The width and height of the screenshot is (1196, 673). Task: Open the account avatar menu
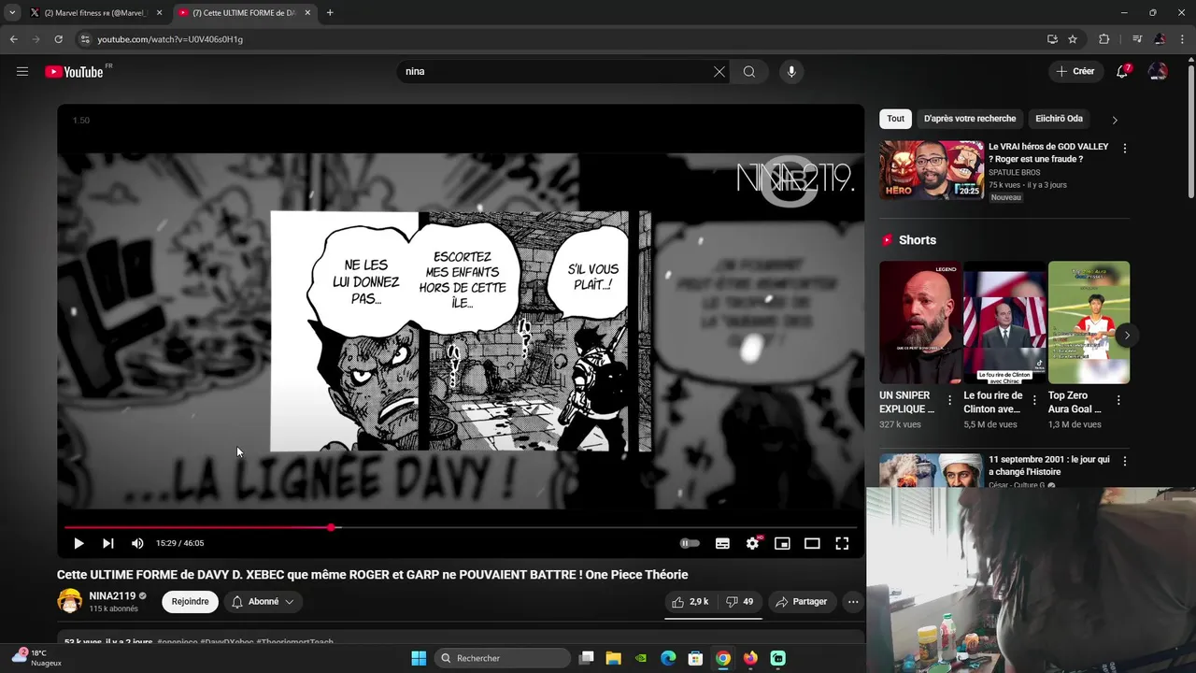(x=1158, y=72)
